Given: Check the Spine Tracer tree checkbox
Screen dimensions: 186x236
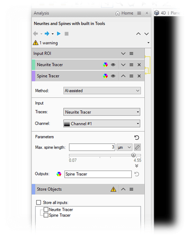Looking at the screenshot, I should [x=46, y=215].
